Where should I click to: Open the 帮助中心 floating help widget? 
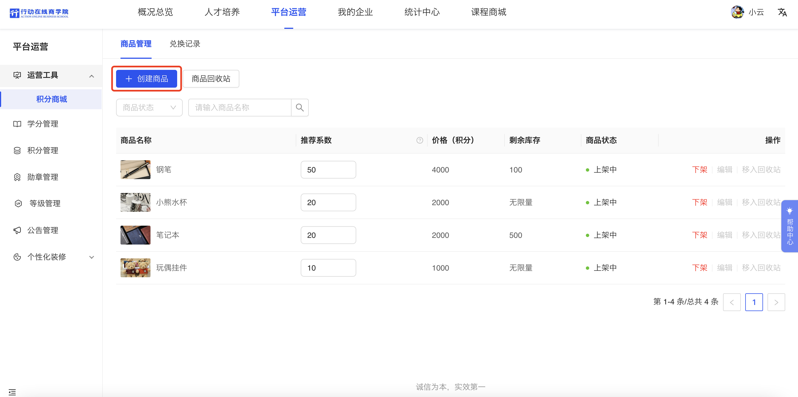point(790,226)
